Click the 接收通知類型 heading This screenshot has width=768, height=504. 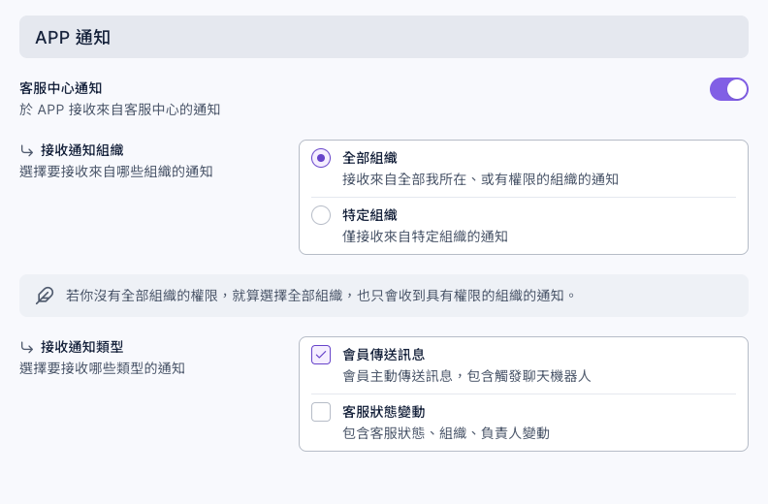point(81,347)
